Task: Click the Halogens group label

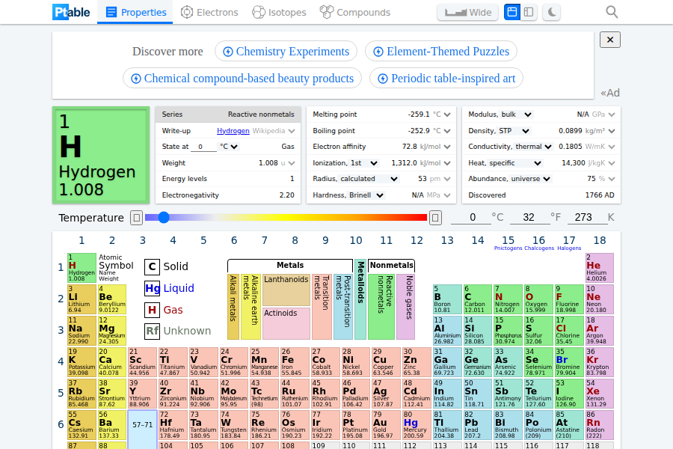Action: [x=569, y=248]
